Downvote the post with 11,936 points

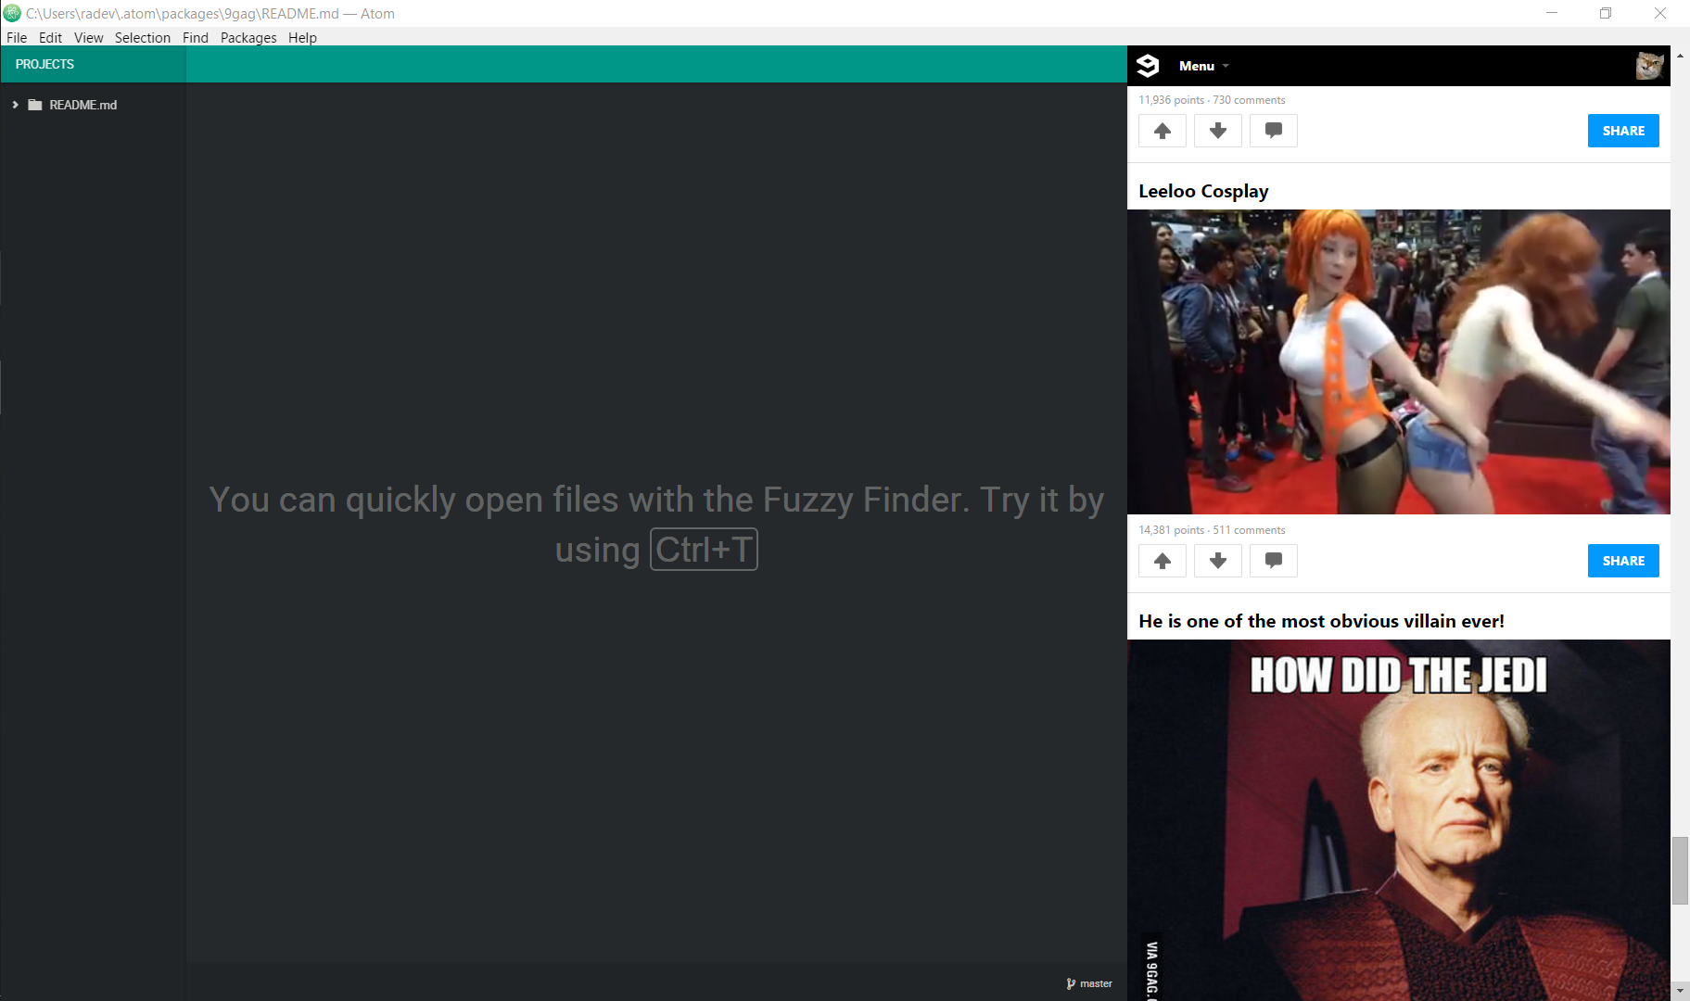click(x=1218, y=131)
